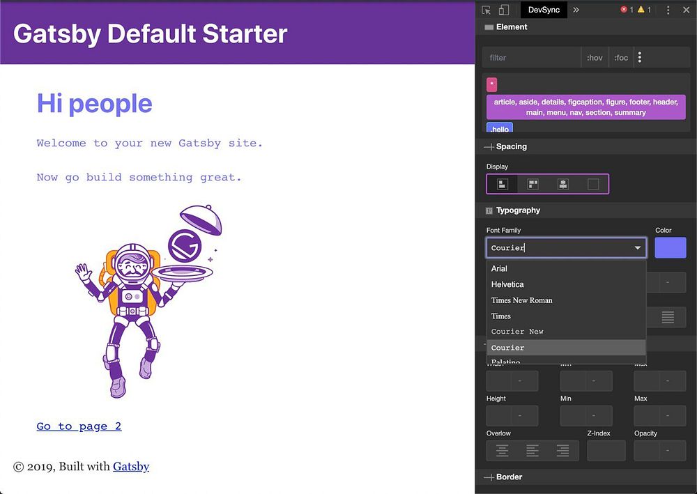This screenshot has height=494, width=697.
Task: Open the Max width unit selector
Action: point(673,381)
